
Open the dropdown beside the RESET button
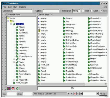(x=97, y=94)
